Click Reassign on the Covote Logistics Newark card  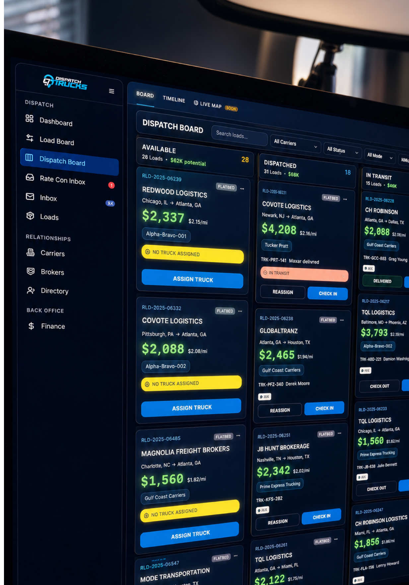pos(283,292)
